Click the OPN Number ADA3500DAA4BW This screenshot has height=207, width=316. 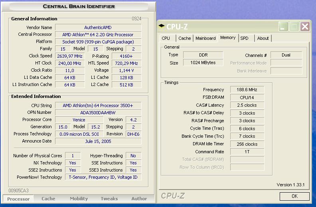click(x=98, y=113)
